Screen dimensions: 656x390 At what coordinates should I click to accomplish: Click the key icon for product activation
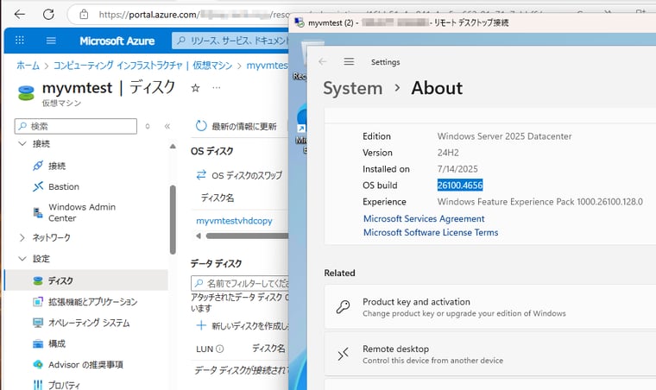[x=343, y=307]
